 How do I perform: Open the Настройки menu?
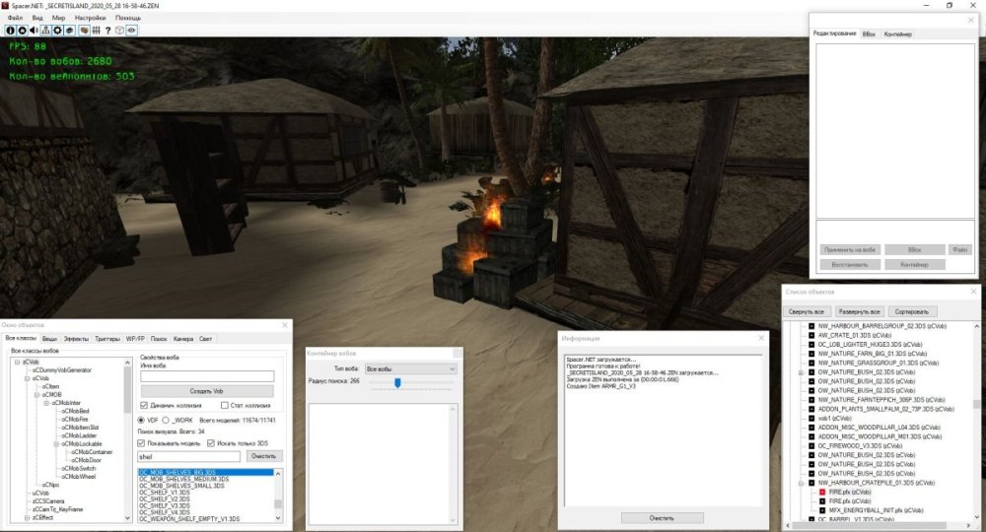tap(91, 18)
